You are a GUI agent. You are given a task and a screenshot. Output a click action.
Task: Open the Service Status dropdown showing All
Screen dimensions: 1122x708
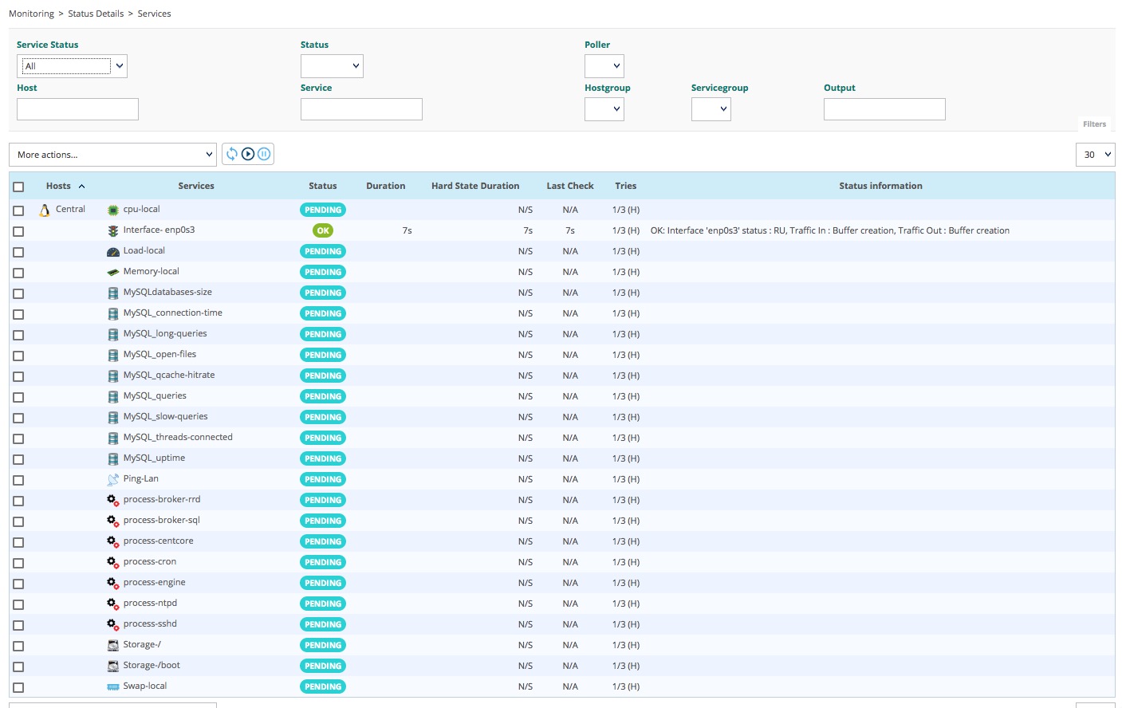tap(72, 66)
